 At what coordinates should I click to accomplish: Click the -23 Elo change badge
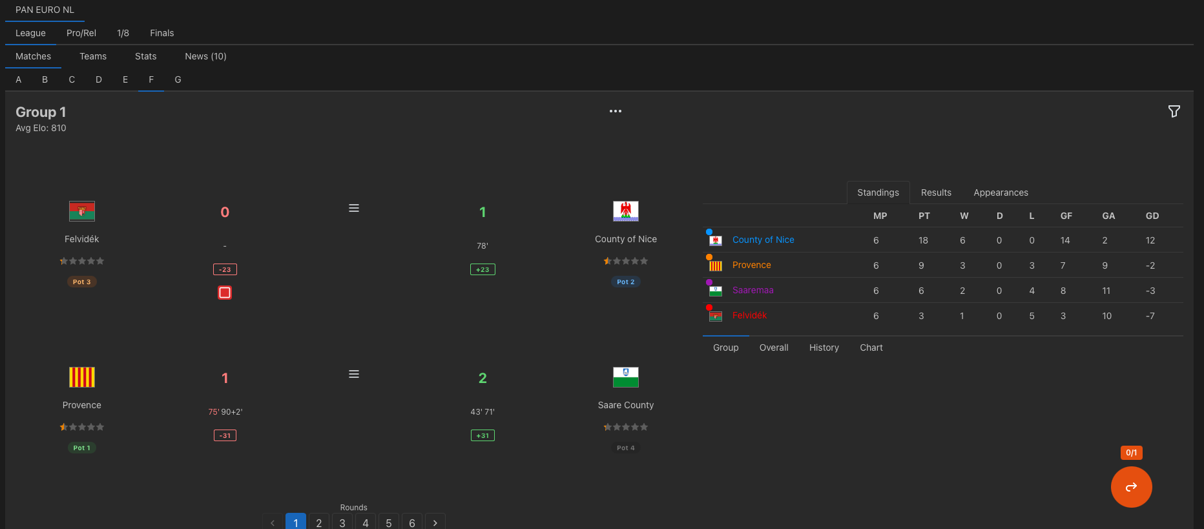coord(225,269)
